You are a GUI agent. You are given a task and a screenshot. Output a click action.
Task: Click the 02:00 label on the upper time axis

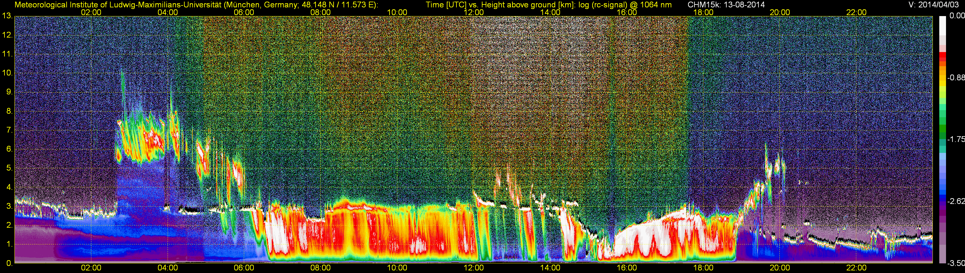pos(91,12)
